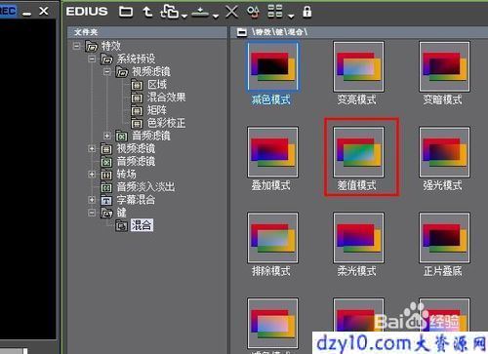Select the 柔光模式 blend effect

(358, 244)
